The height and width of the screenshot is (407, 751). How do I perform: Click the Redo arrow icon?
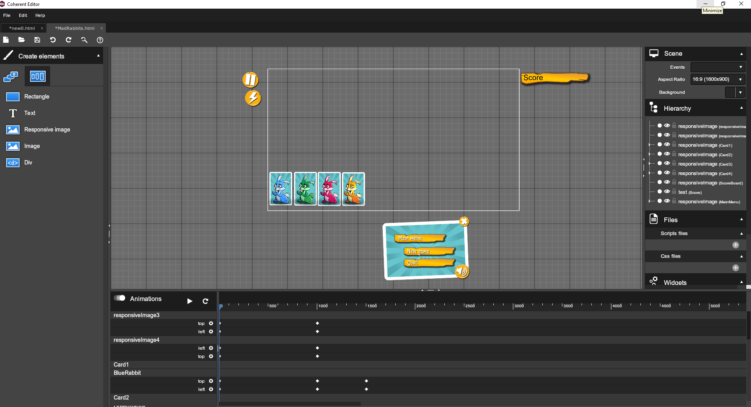(69, 40)
